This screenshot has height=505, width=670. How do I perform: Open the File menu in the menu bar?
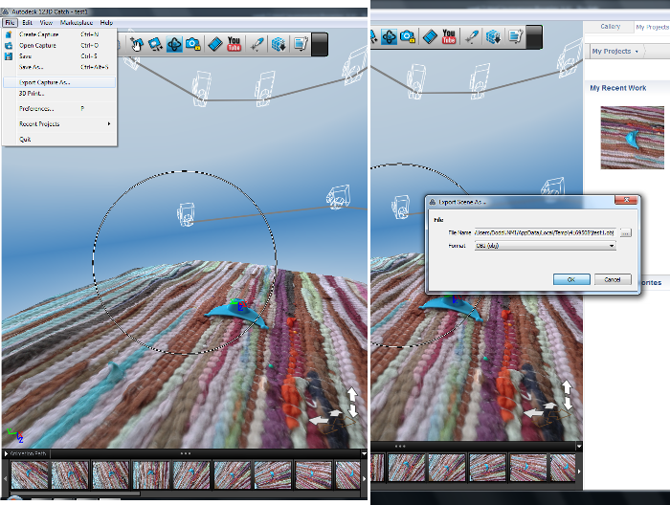pos(10,23)
